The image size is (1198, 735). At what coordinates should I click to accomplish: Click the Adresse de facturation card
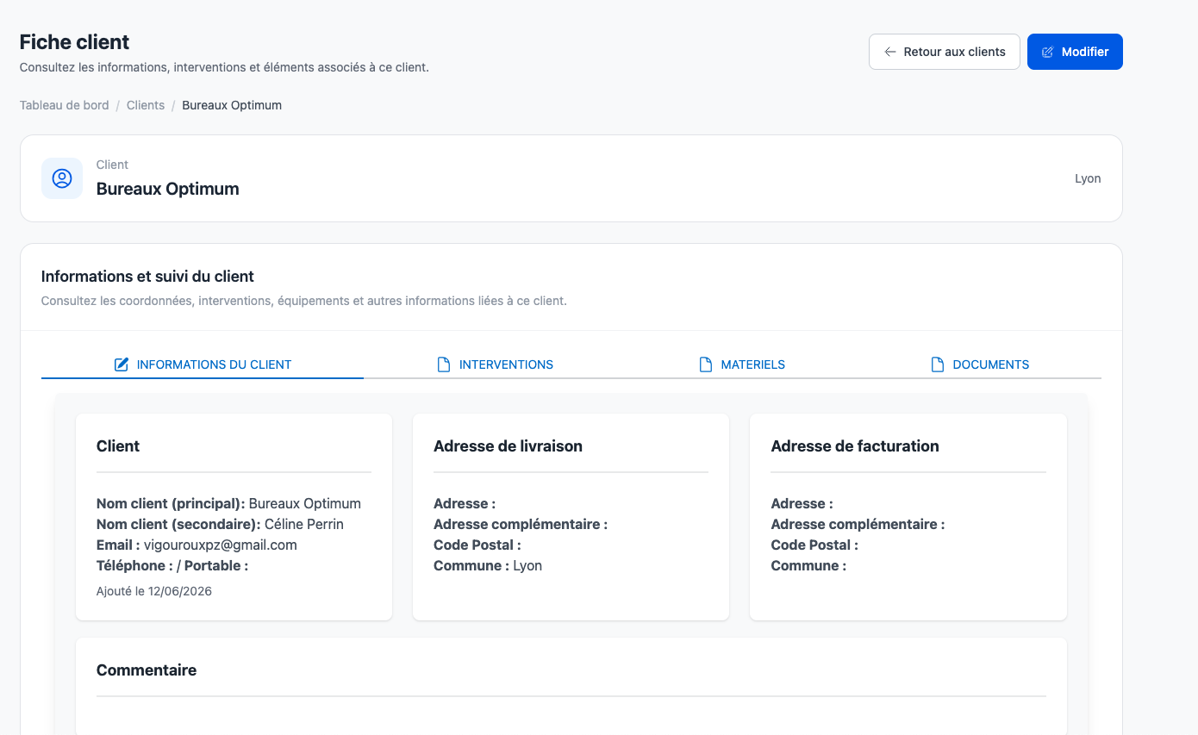(908, 516)
